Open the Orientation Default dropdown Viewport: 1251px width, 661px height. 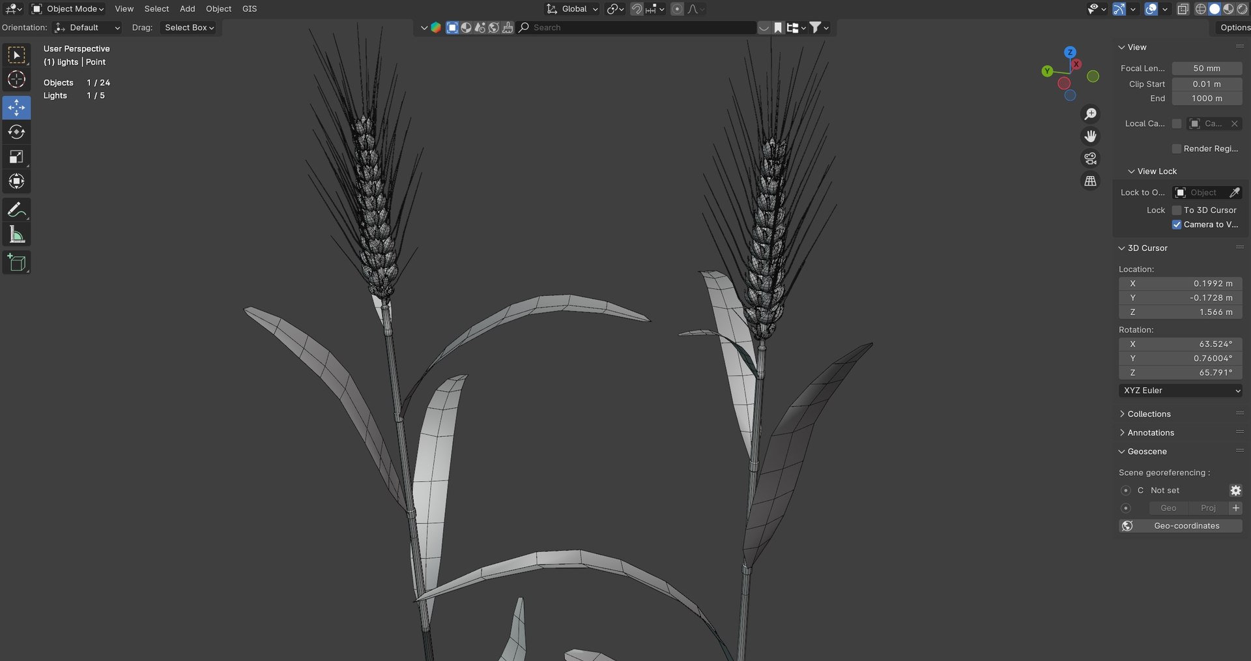[x=88, y=27]
